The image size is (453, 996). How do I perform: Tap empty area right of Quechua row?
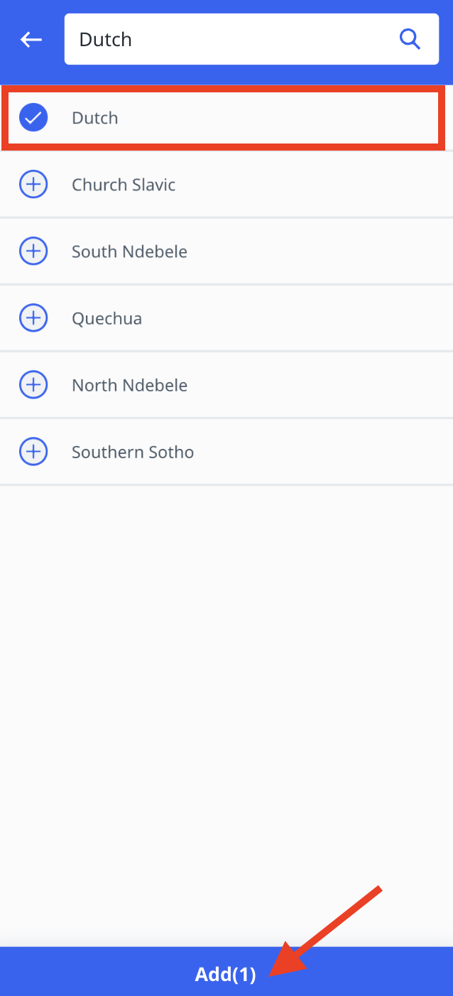click(x=298, y=318)
